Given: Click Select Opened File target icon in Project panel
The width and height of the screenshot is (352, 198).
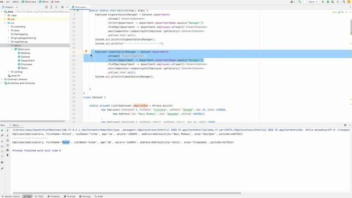Looking at the screenshot, I should [46, 7].
